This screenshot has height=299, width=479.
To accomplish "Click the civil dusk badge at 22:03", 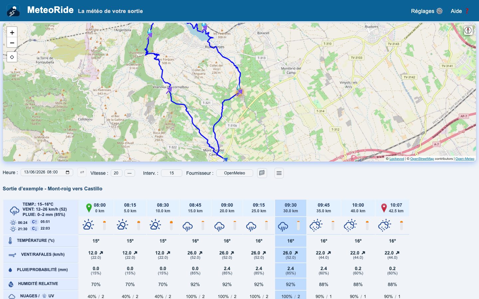I will coord(34,229).
